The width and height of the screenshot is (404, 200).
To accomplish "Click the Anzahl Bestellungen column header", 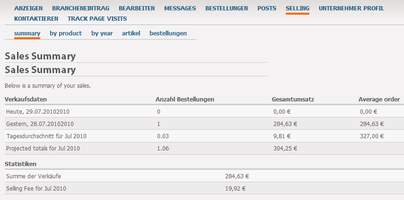I will coord(184,100).
